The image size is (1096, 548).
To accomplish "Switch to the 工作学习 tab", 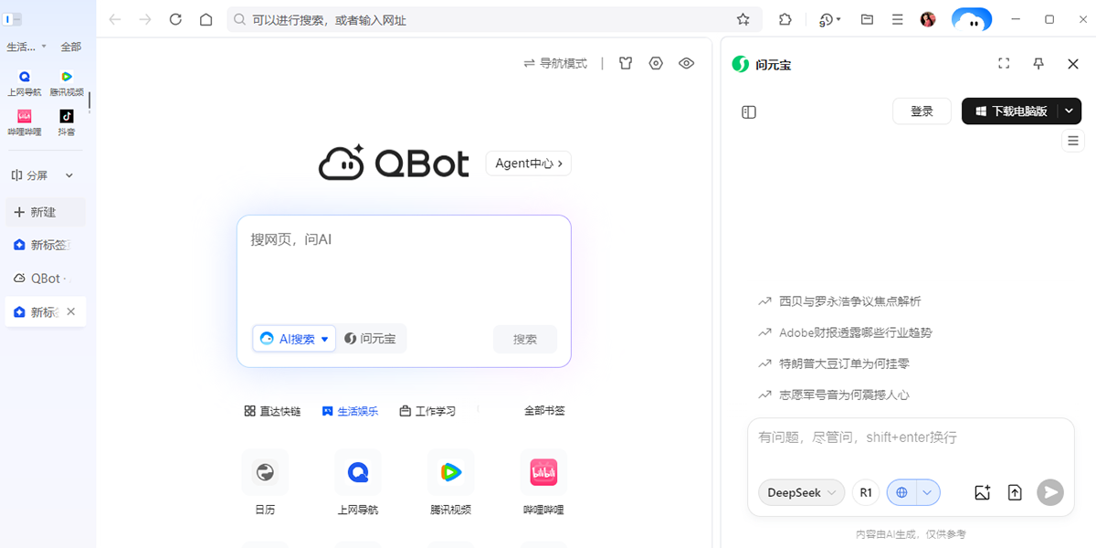I will tap(427, 411).
